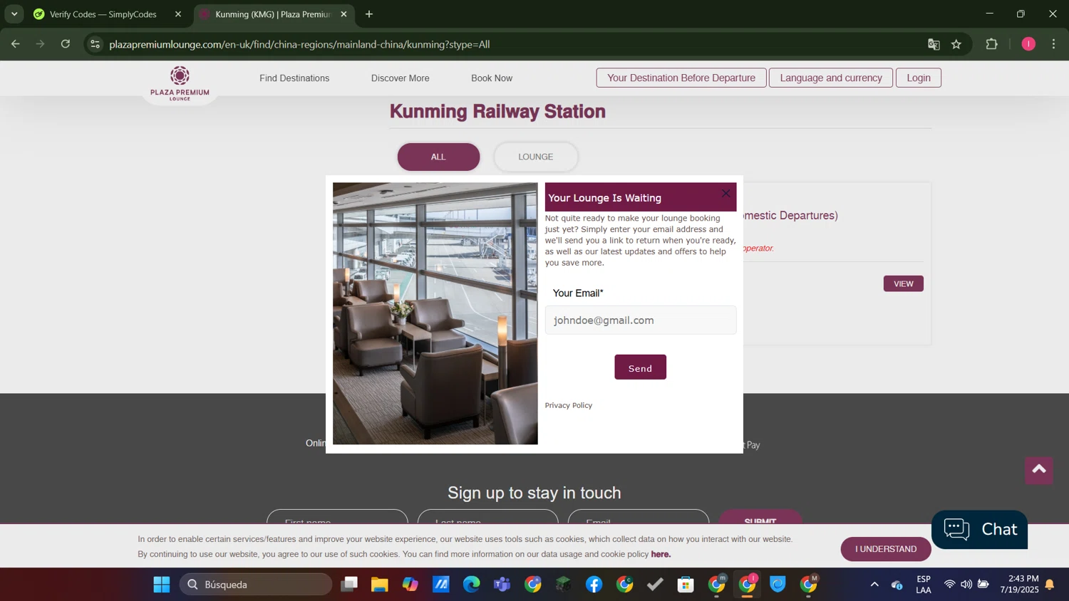Click the Your Email input field
This screenshot has width=1069, height=601.
click(x=641, y=320)
